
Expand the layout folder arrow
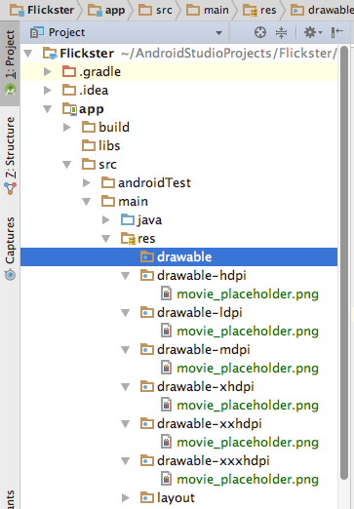click(x=125, y=497)
